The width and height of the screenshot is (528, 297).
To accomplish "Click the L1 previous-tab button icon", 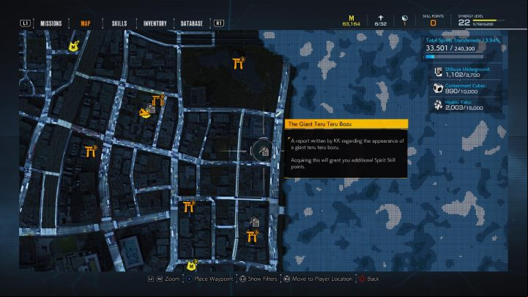I will point(25,23).
